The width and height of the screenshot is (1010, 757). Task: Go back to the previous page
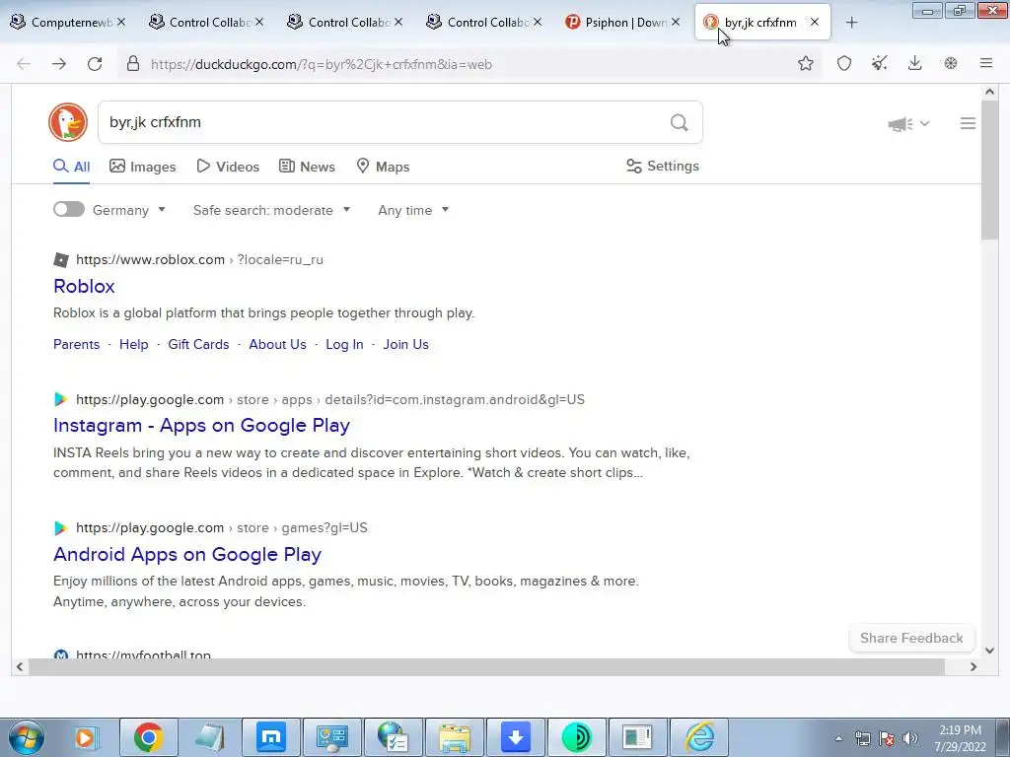tap(24, 64)
